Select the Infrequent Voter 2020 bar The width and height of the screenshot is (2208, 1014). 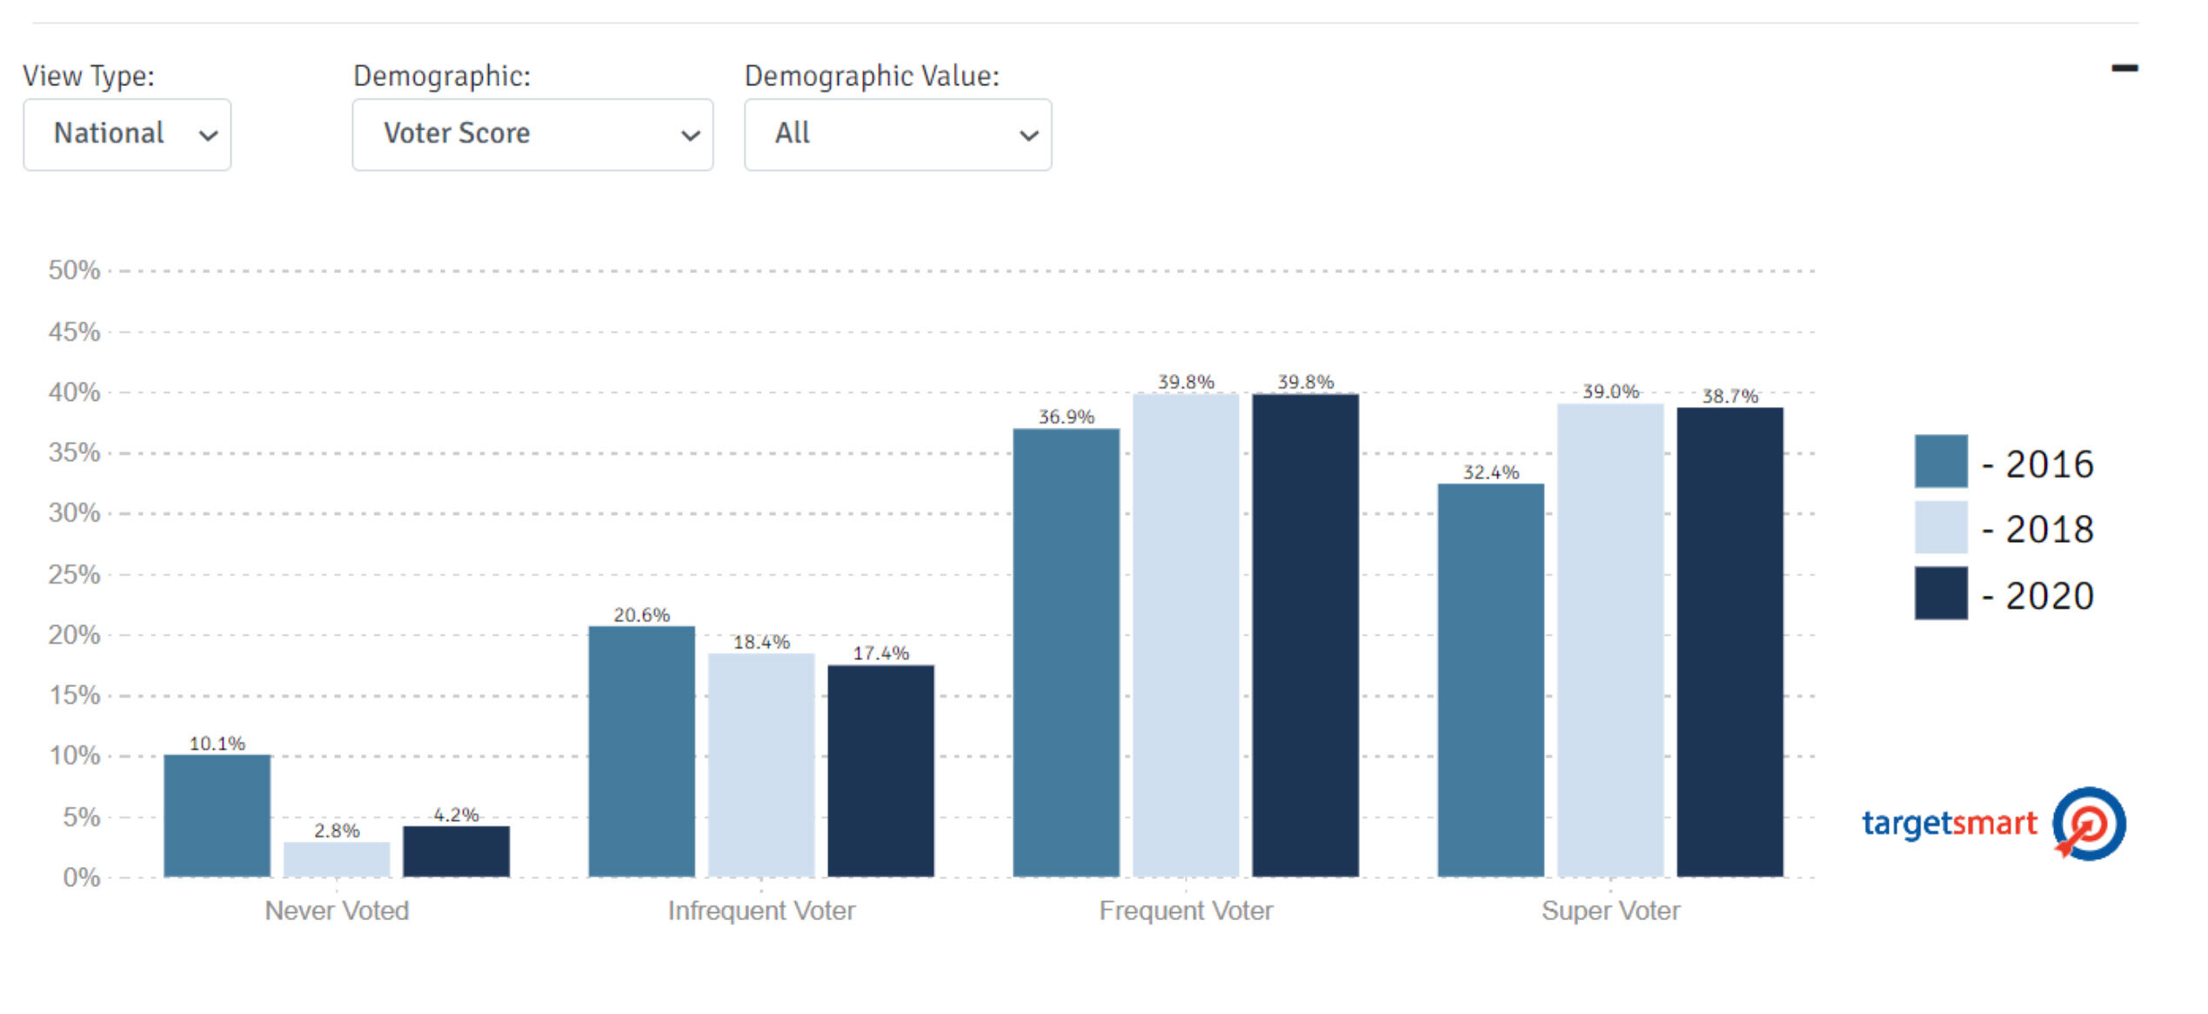[880, 771]
